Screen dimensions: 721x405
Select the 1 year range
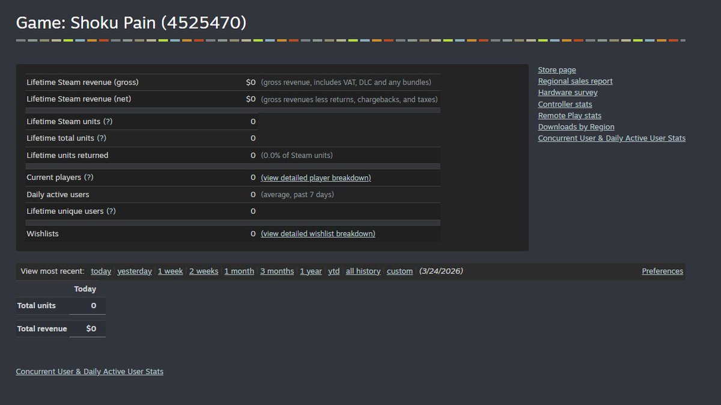[x=311, y=271]
